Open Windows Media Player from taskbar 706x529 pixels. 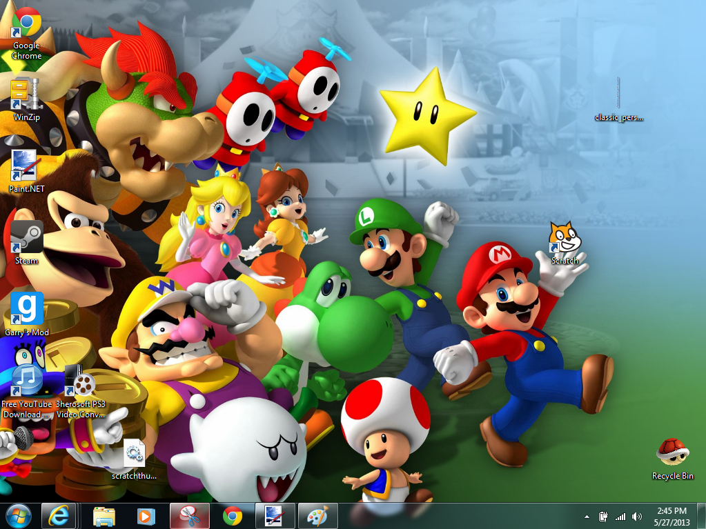[146, 515]
